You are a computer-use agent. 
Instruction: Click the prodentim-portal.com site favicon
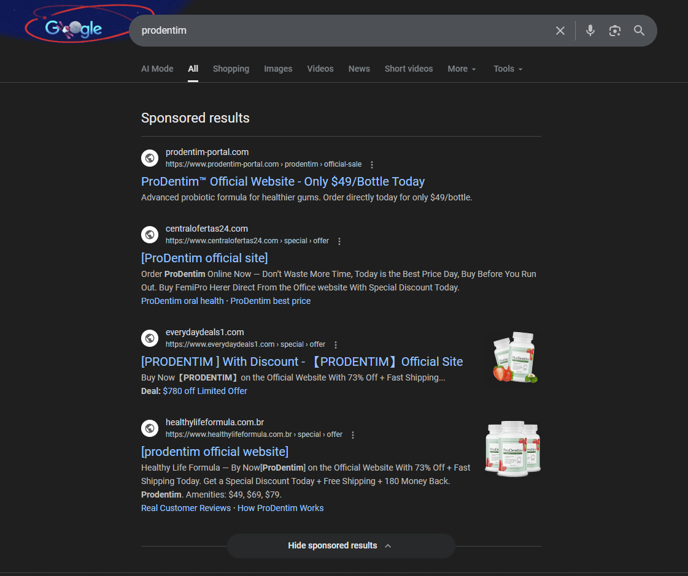(x=150, y=157)
